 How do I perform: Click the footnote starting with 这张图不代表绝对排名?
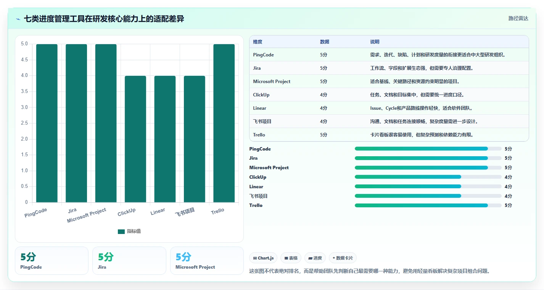coord(369,271)
